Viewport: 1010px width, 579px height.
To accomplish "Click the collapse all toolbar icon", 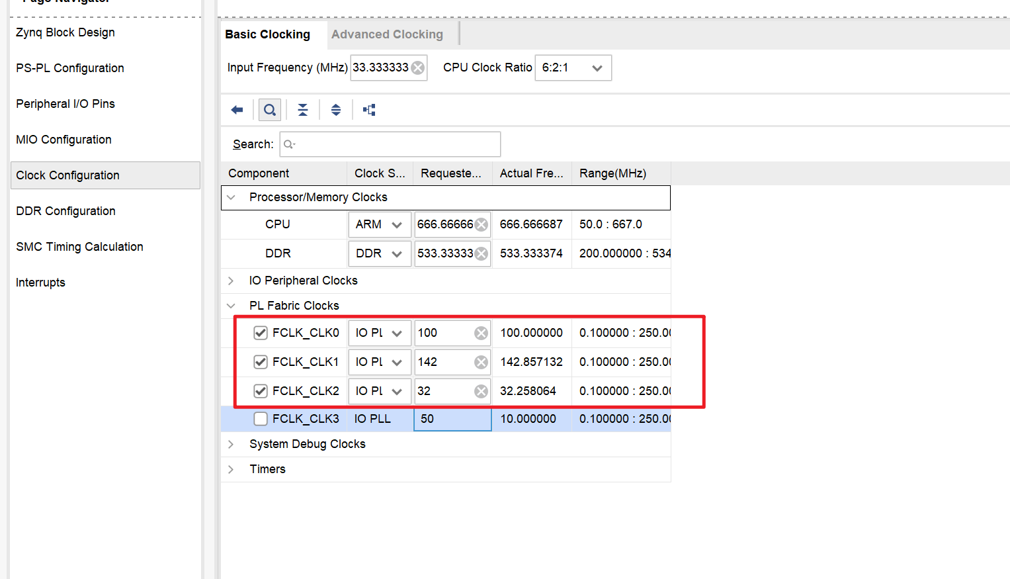I will tap(303, 110).
